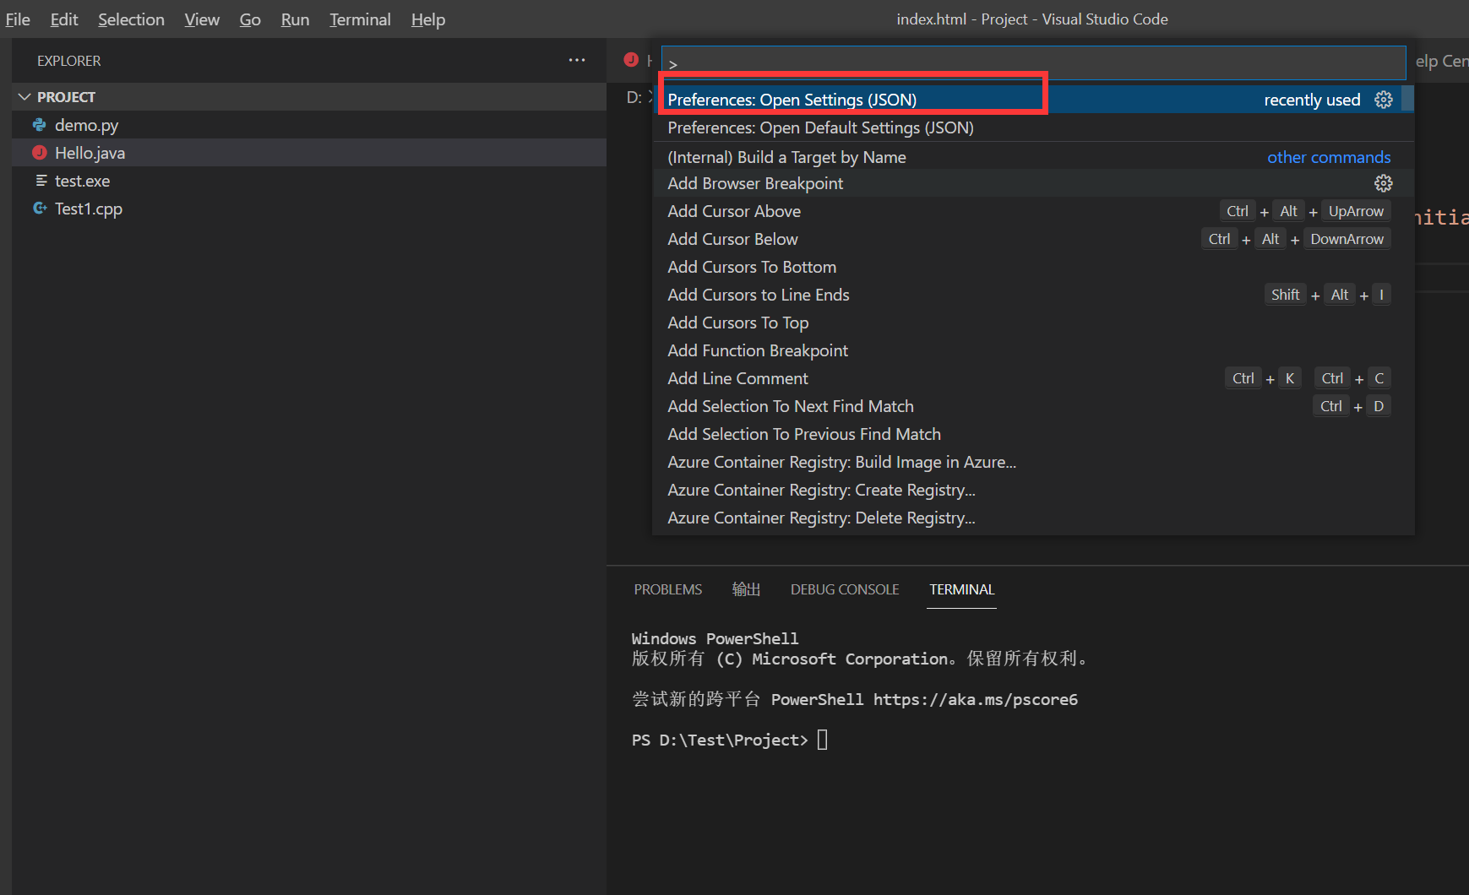The image size is (1469, 895).
Task: Click the C++ icon beside Test1.cpp
Action: 40,208
